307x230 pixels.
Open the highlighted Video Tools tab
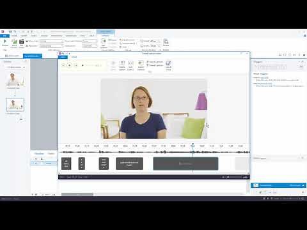click(106, 32)
